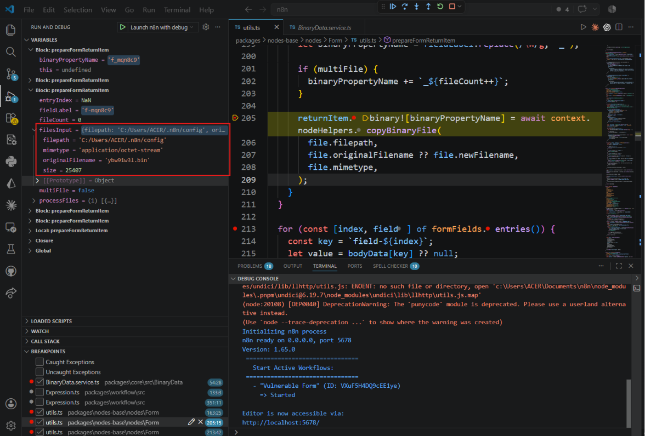
Task: Toggle breakpoint on line 213 gutter
Action: coord(235,228)
